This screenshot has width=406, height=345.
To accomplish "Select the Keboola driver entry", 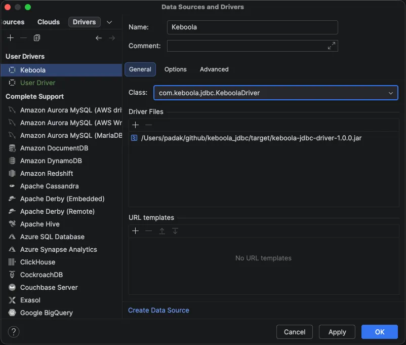I will click(61, 70).
